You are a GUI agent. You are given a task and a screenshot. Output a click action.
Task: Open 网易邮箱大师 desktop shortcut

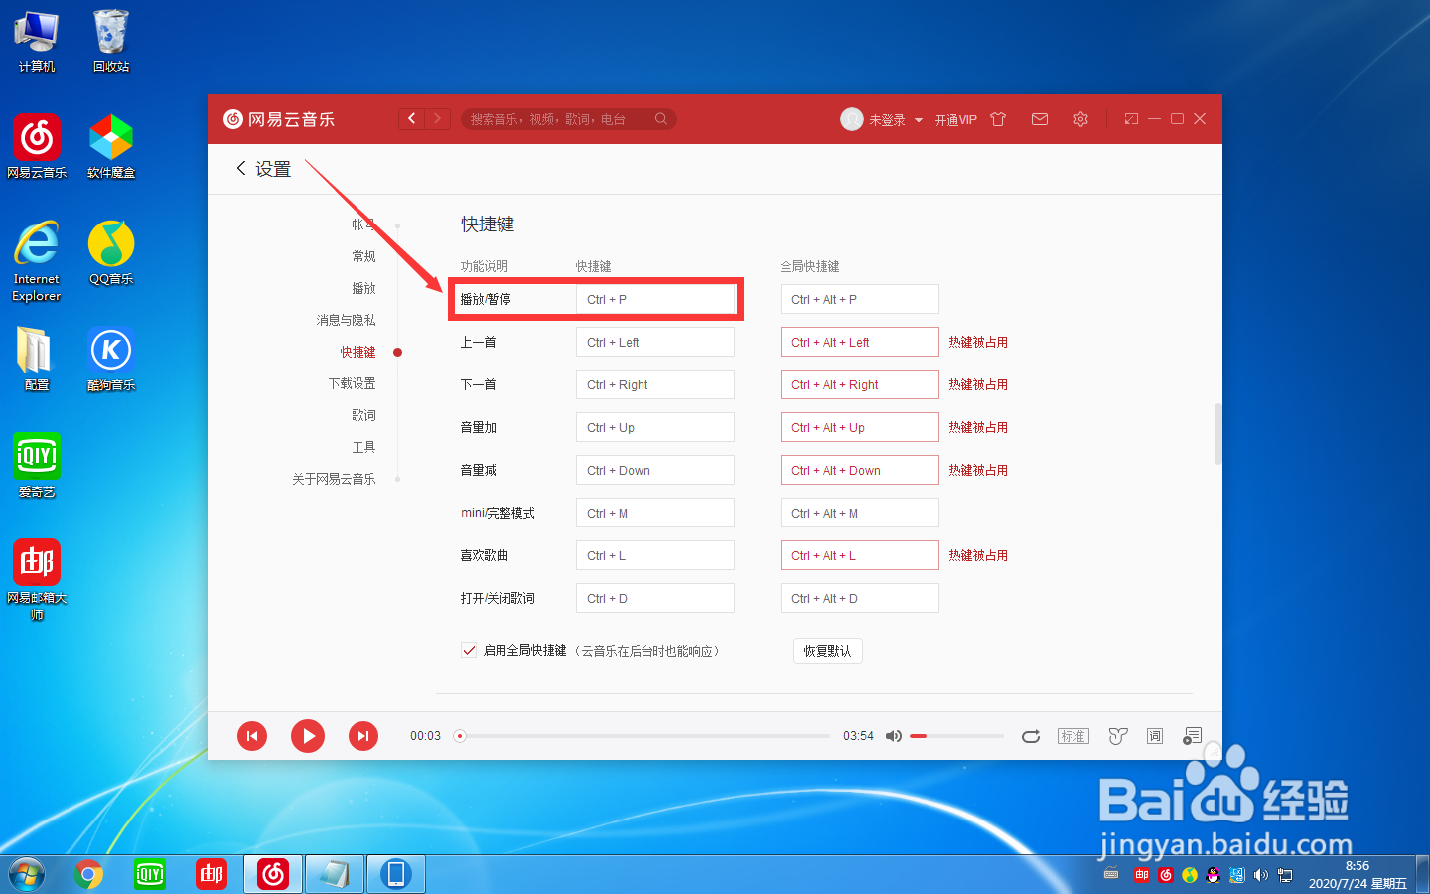tap(37, 580)
